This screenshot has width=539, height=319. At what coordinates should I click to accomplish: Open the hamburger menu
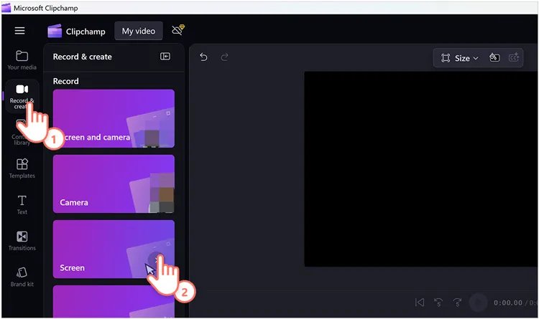[19, 31]
